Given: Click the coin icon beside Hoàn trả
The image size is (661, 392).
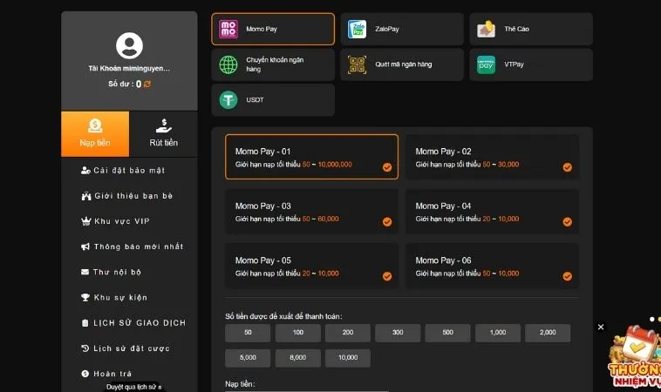Looking at the screenshot, I should click(x=85, y=374).
